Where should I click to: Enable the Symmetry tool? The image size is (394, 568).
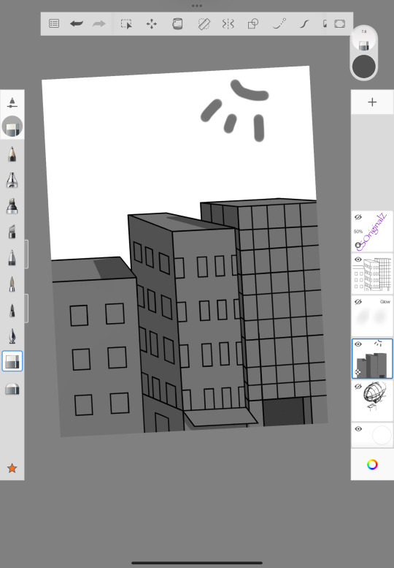[x=228, y=24]
